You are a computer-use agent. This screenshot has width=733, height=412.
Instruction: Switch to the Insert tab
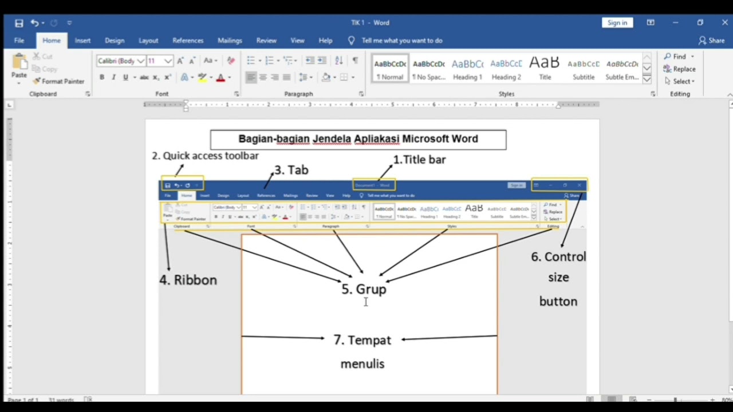coord(82,41)
